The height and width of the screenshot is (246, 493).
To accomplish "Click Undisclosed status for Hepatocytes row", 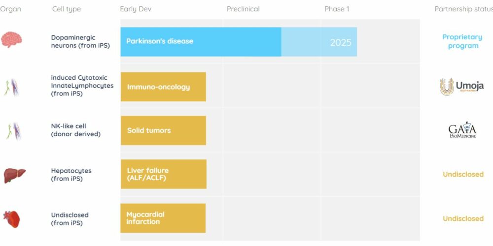I will click(463, 174).
